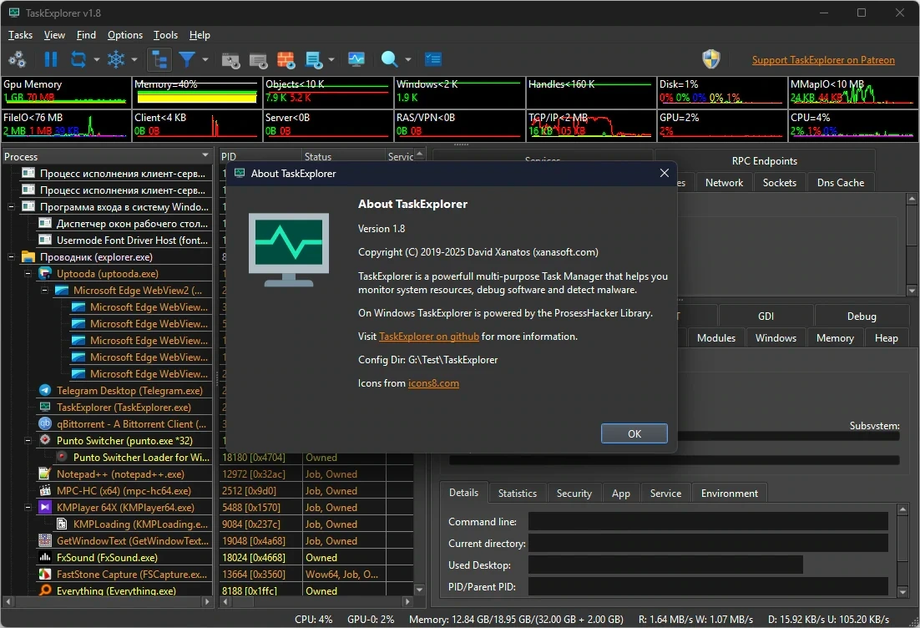Collapse the Punto Switcher (punto.exe) node
Viewport: 920px width, 628px height.
point(28,441)
